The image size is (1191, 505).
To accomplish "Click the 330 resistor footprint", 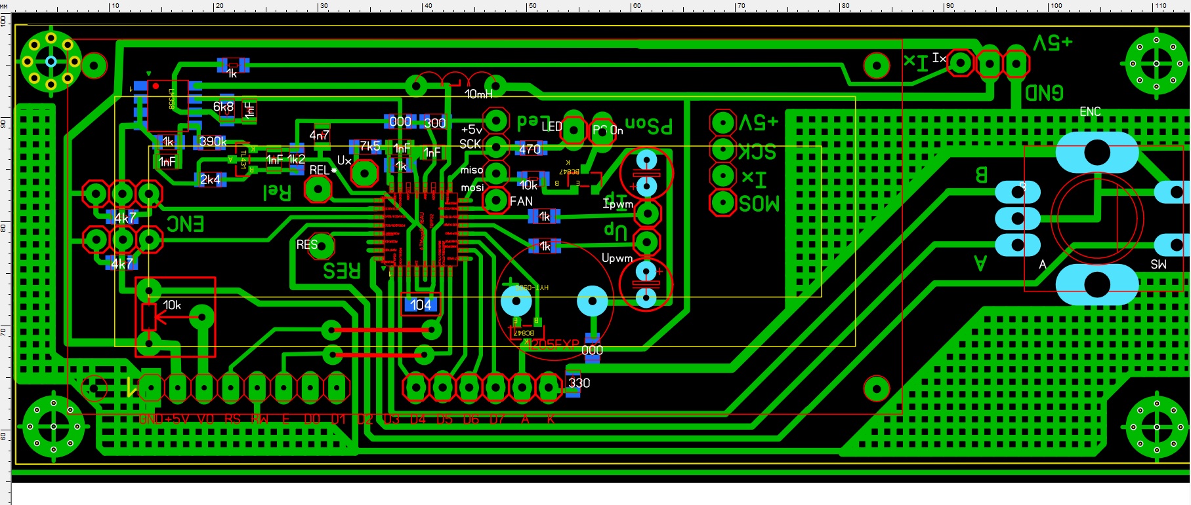I will coord(574,384).
